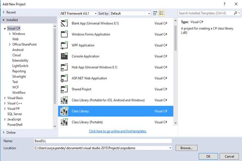Image resolution: width=242 pixels, height=161 pixels.
Task: Click the Blank App template icon
Action: pos(64,23)
